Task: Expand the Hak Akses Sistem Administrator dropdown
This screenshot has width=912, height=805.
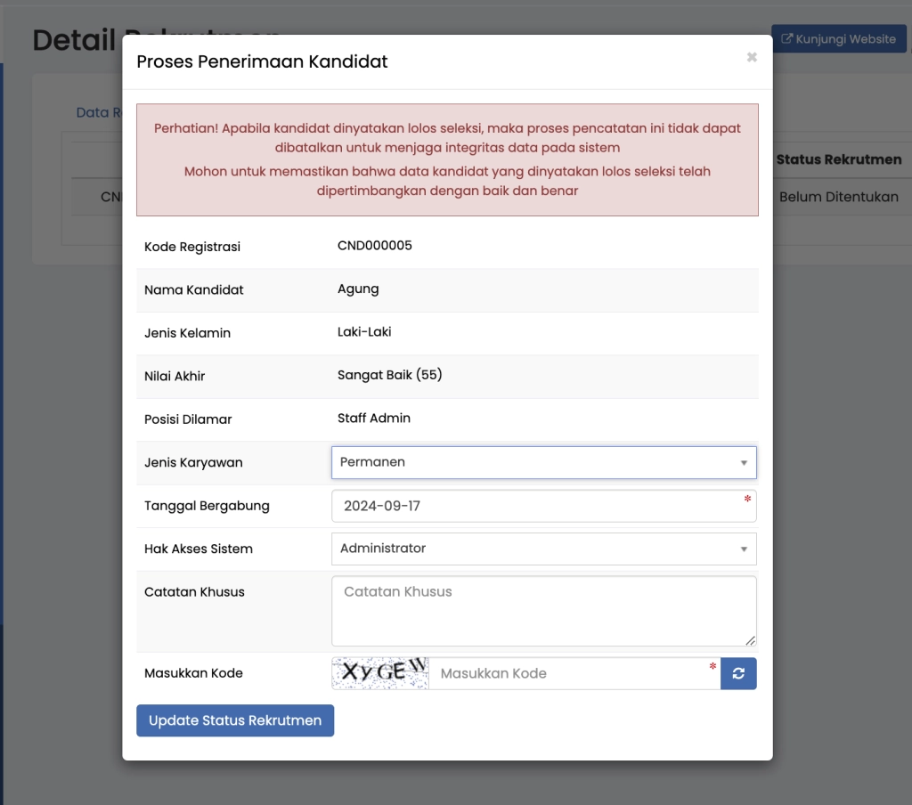Action: coord(543,549)
